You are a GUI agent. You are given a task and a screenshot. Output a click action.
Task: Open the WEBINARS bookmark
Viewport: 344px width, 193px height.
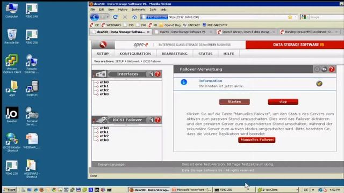[111, 25]
